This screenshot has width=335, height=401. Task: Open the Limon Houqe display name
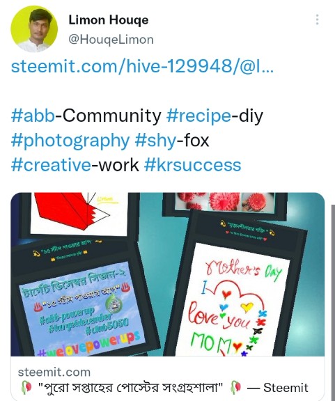tap(109, 20)
